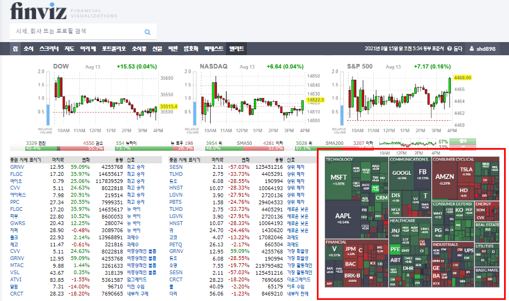The height and width of the screenshot is (301, 509).
Task: Open the NASDAQ intraday chart
Action: point(255,99)
